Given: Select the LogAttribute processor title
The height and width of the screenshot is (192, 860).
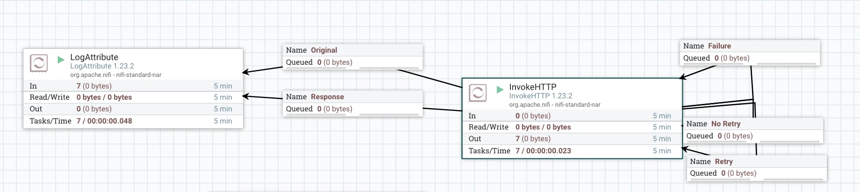Looking at the screenshot, I should point(94,57).
